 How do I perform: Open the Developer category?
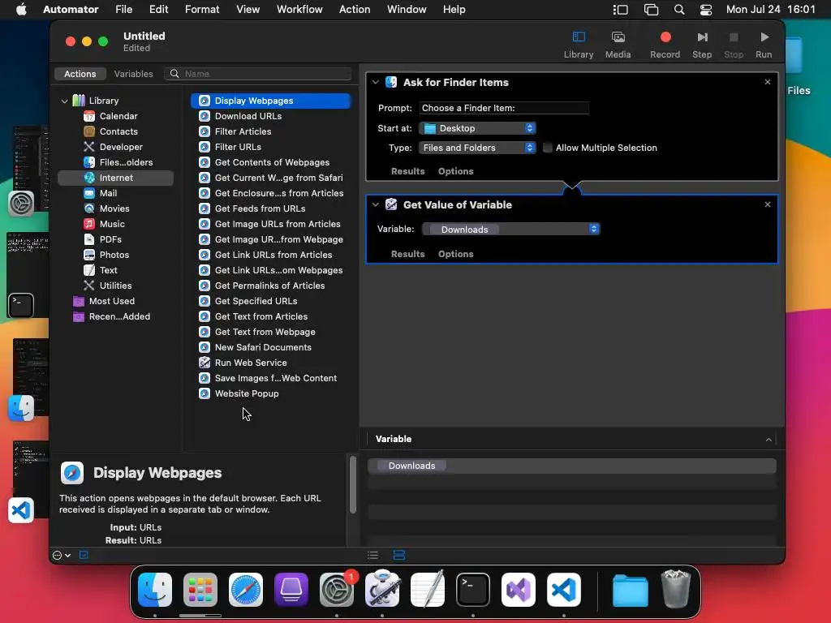click(121, 147)
